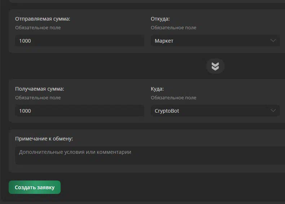Click Обязательное поле hint under Отправляемая сумма
This screenshot has height=204, width=285.
pos(38,28)
